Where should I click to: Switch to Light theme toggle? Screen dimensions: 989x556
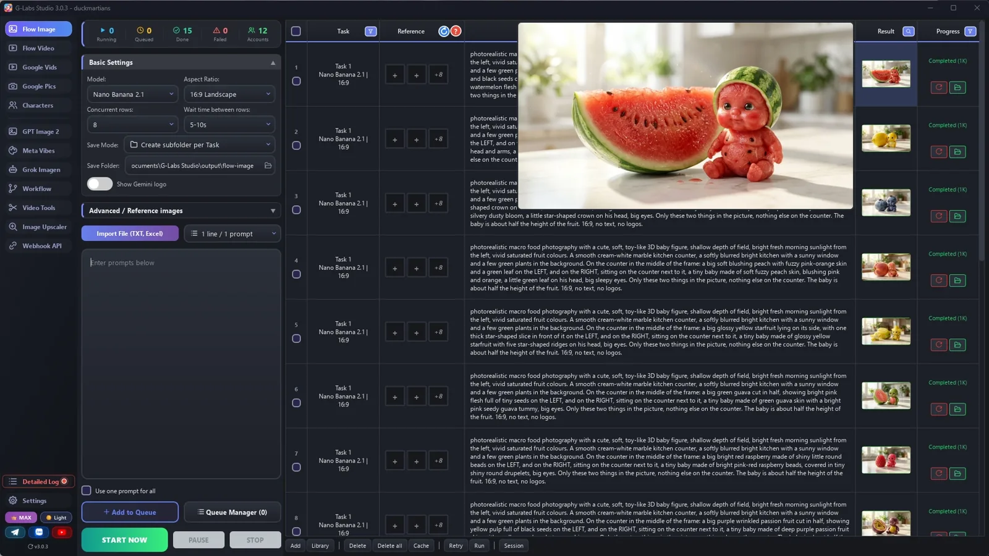coord(56,518)
